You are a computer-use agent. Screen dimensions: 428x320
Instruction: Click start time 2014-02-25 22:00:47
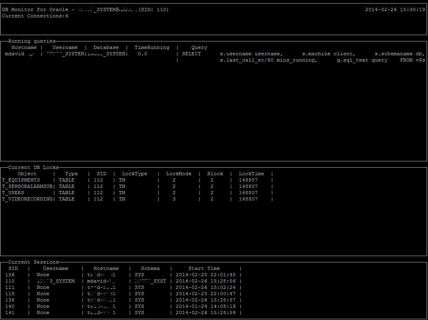click(206, 294)
